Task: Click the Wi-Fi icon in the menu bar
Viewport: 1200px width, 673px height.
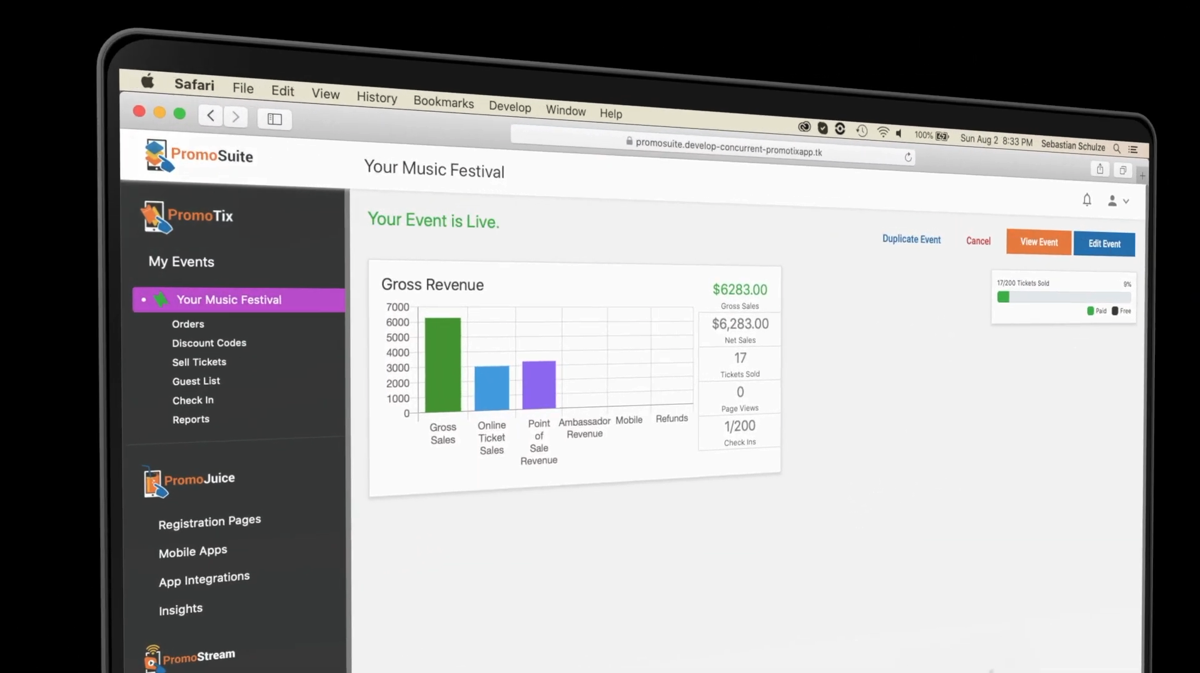Action: (x=883, y=131)
